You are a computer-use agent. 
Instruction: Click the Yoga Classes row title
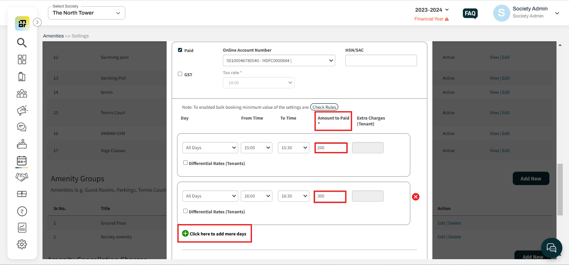[113, 151]
